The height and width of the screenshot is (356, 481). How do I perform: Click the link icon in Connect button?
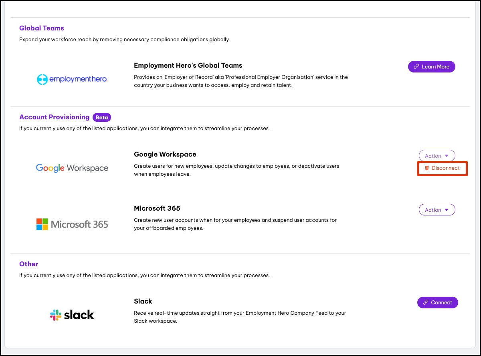click(426, 303)
